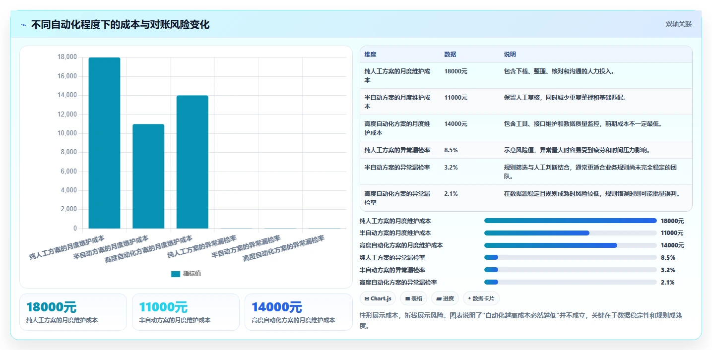
Task: Click the 双轴关联 label in header
Action: coord(678,24)
